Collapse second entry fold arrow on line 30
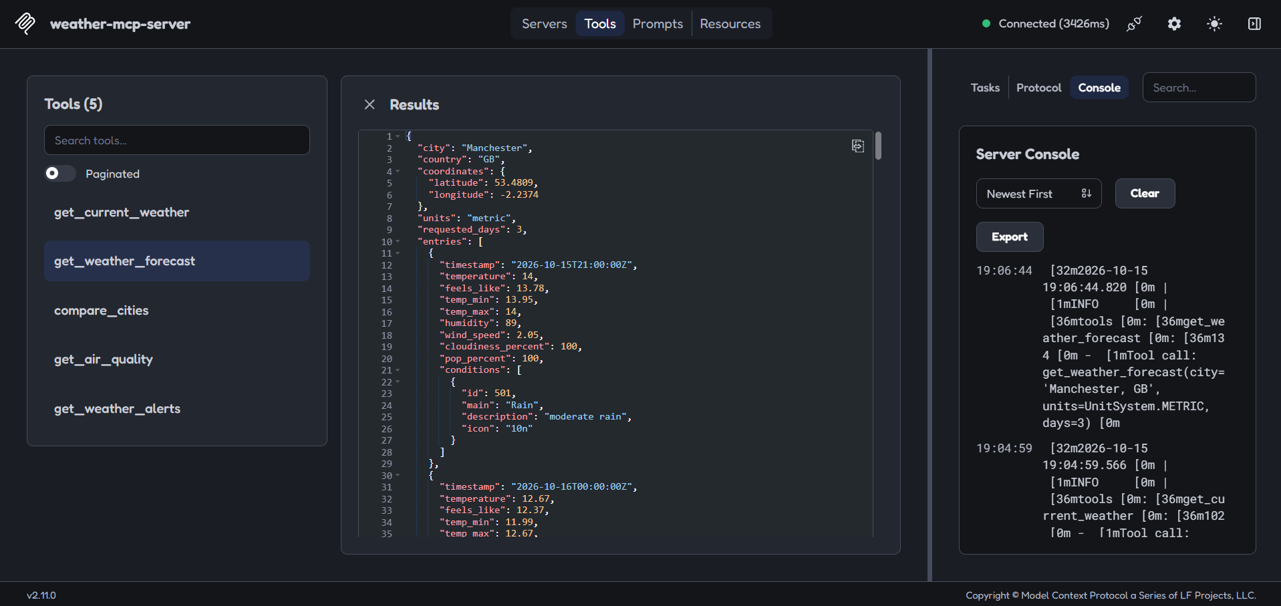The image size is (1281, 606). tap(398, 476)
